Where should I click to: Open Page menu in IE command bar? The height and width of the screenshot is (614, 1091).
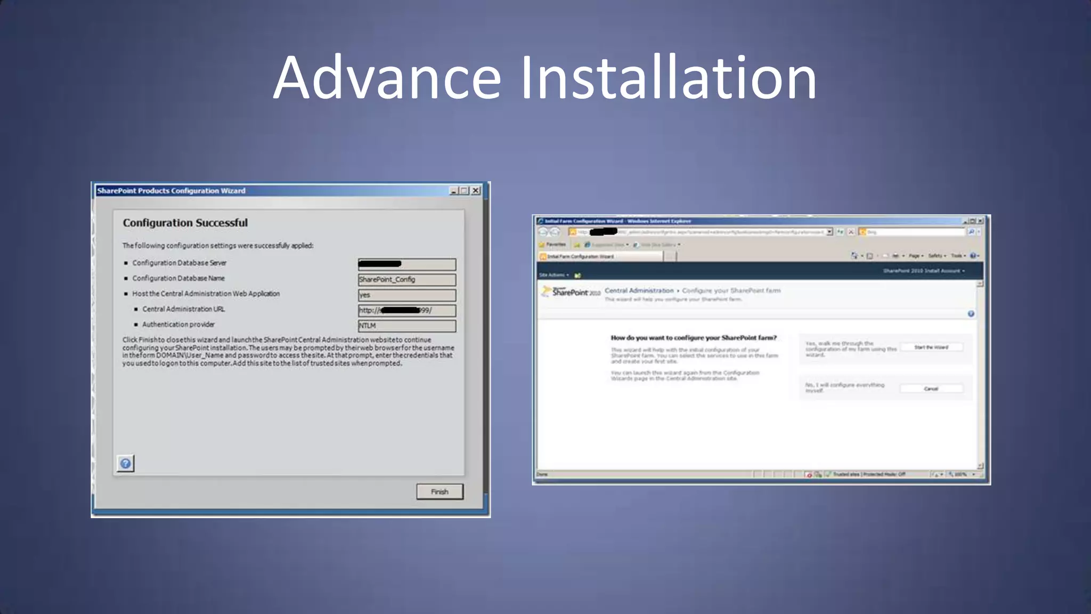pos(916,256)
